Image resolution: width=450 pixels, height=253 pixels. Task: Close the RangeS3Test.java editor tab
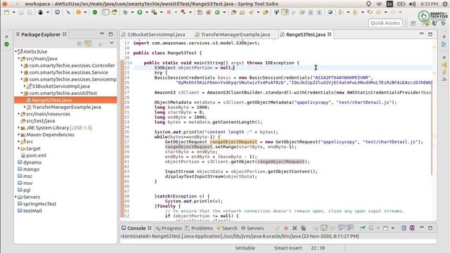[330, 34]
